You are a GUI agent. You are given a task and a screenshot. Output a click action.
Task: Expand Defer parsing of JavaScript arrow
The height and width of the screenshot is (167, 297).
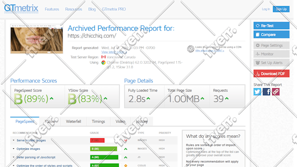tap(14, 157)
